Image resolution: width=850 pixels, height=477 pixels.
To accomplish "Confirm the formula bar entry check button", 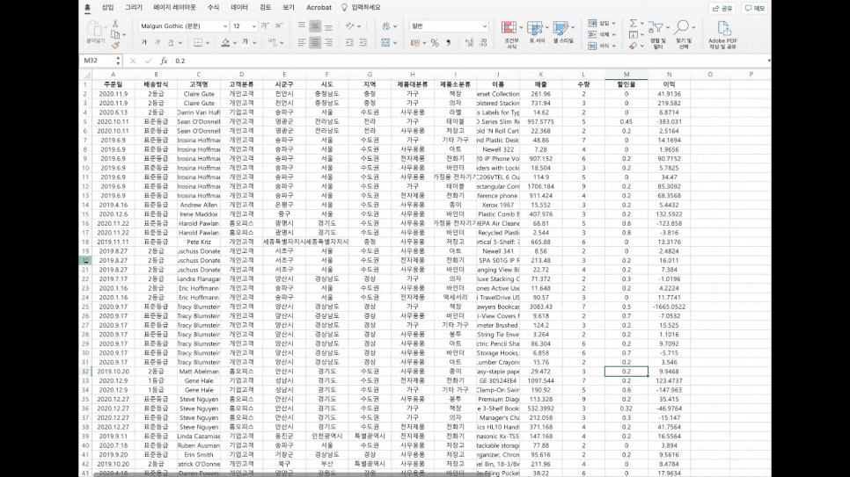I will tap(148, 61).
